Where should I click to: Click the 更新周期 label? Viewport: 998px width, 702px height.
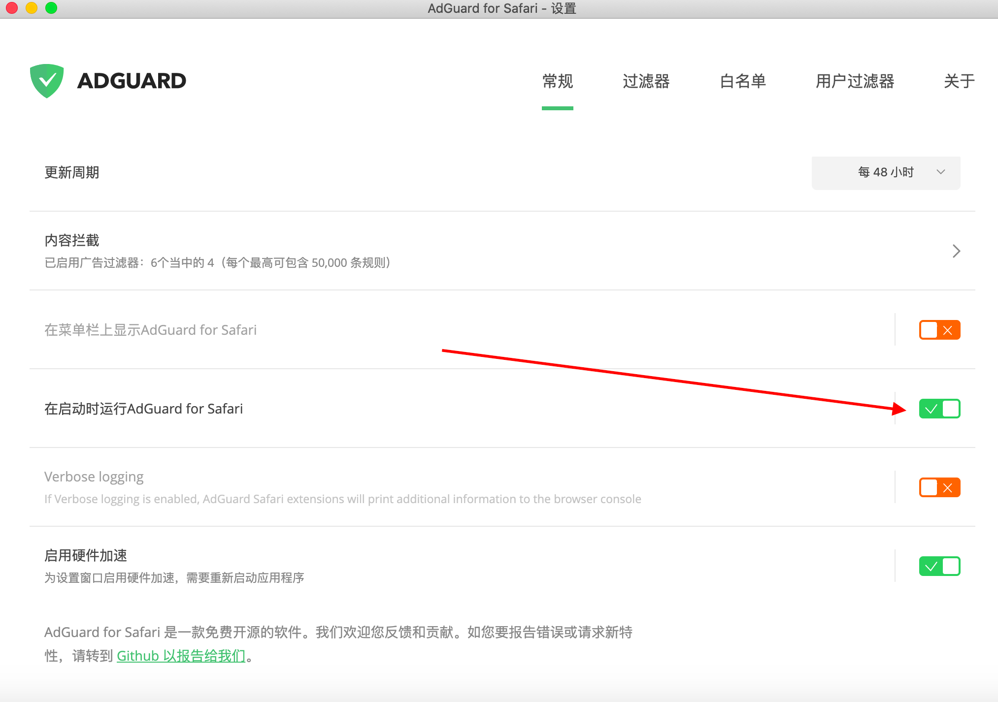(72, 172)
